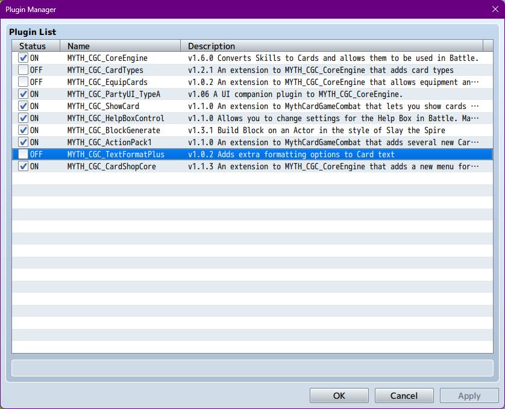Click the ON label of MYTH_CGC_CoreEngine
This screenshot has width=505, height=409.
pyautogui.click(x=34, y=58)
